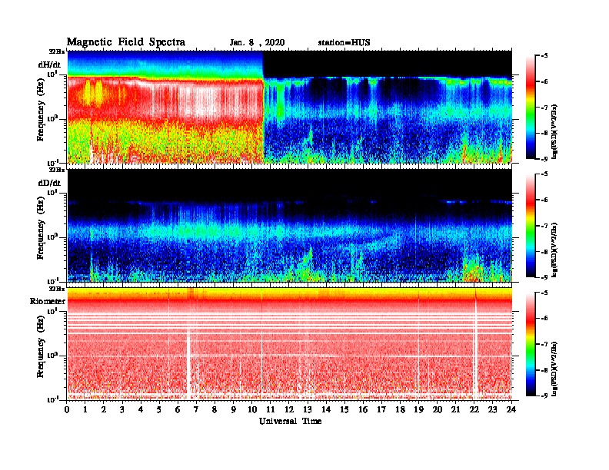This screenshot has height=470, width=609.
Task: Click the 10^1 frequency tick of Riometer panel
Action: point(53,311)
